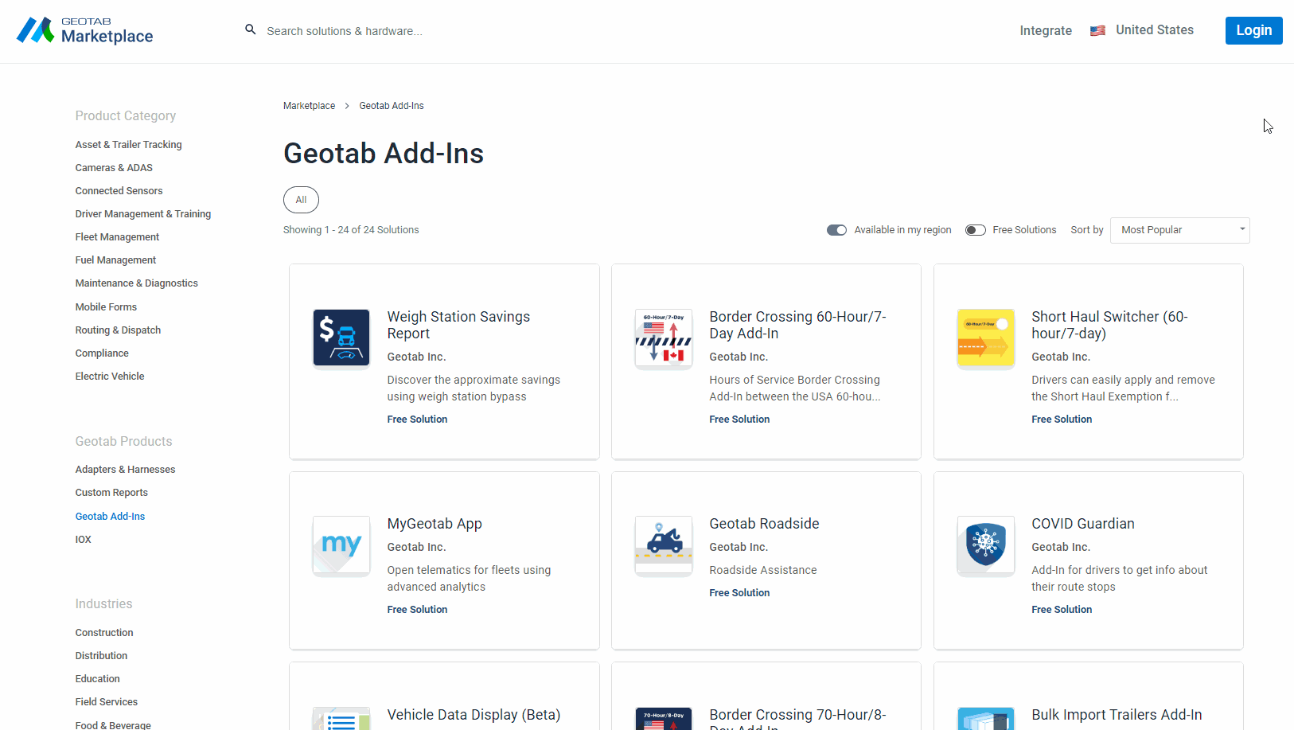Select the Border Crossing 60-Hour/7-Day icon
Screen dimensions: 1294x730
tap(663, 338)
